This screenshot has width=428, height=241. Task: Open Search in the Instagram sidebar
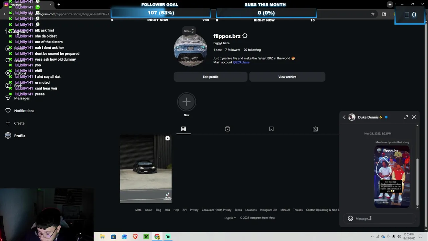(15, 61)
